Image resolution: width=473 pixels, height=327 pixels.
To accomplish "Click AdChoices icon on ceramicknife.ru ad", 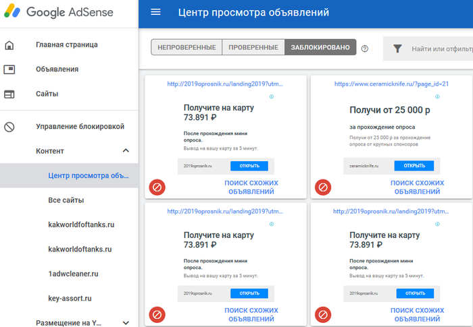I will point(437,96).
